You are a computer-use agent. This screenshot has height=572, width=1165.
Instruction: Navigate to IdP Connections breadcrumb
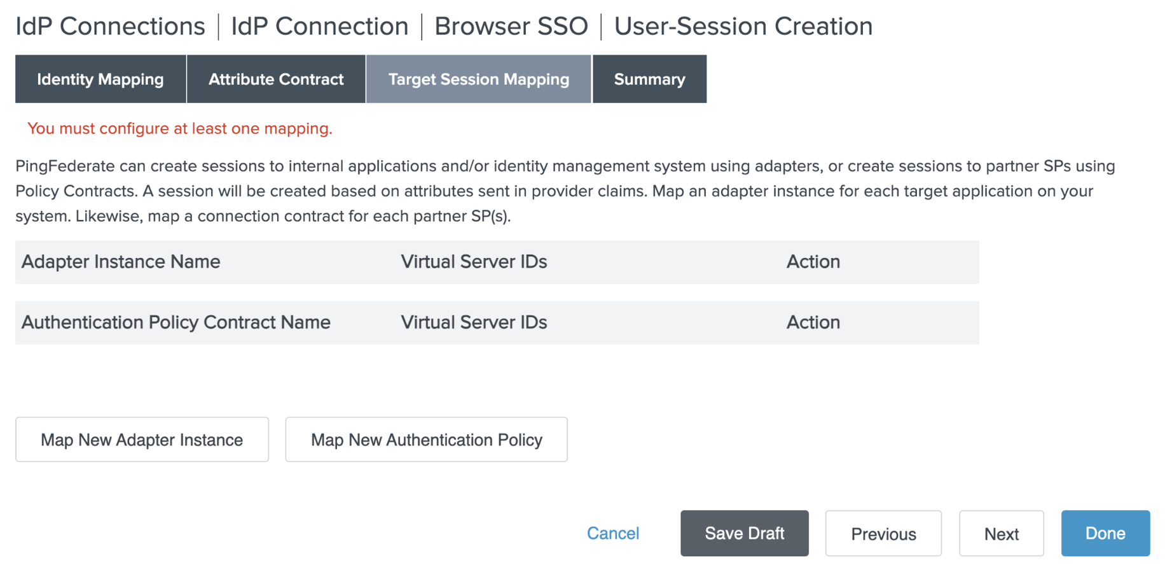tap(110, 27)
